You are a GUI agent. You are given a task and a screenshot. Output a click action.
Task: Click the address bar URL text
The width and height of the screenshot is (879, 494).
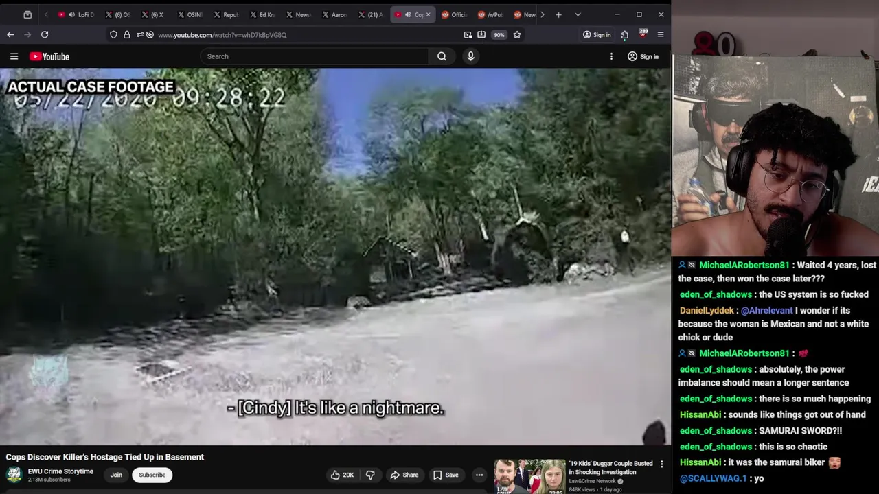tap(222, 35)
